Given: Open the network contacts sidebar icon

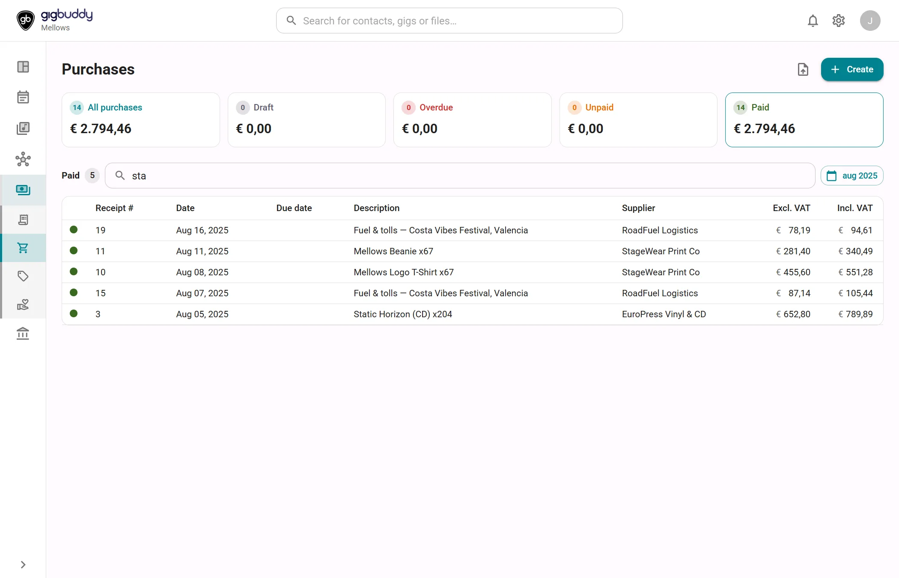Looking at the screenshot, I should tap(23, 159).
